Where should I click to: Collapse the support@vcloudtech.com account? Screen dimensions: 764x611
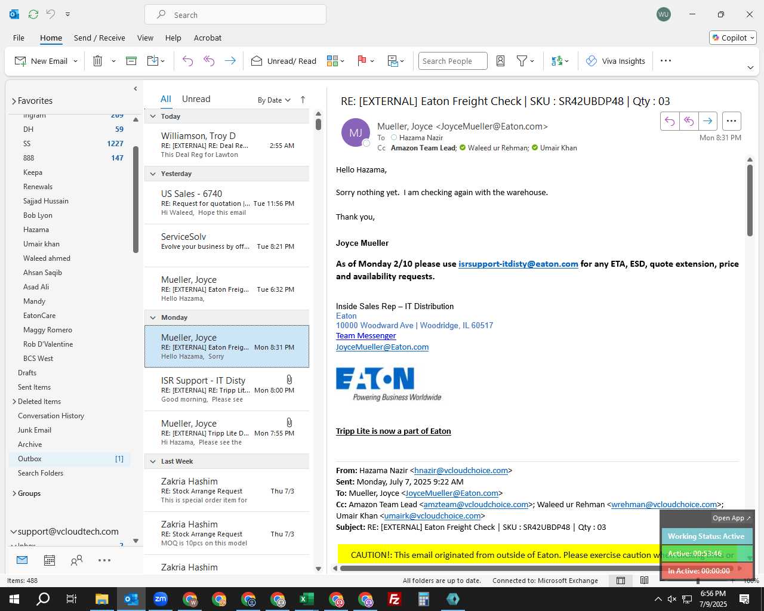click(x=13, y=532)
